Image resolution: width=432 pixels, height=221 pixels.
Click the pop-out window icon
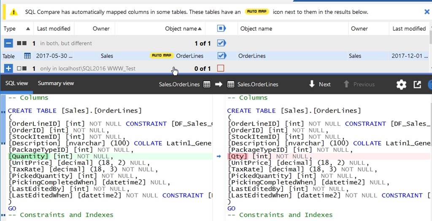click(417, 84)
